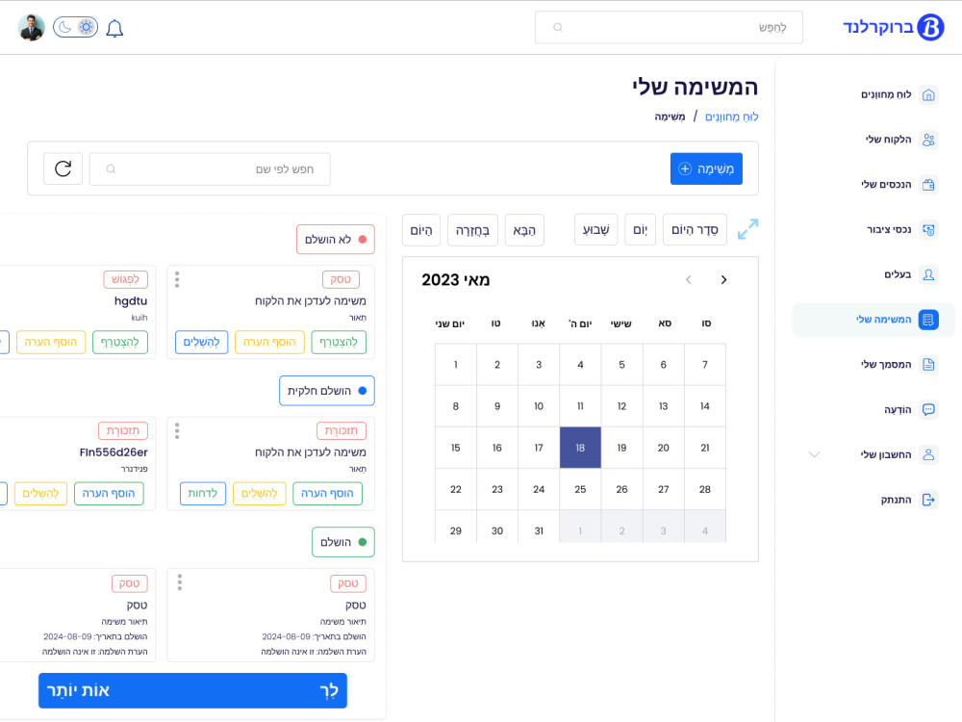Open נכסי ציבור public properties icon
Viewport: 962px width, 722px height.
click(928, 230)
